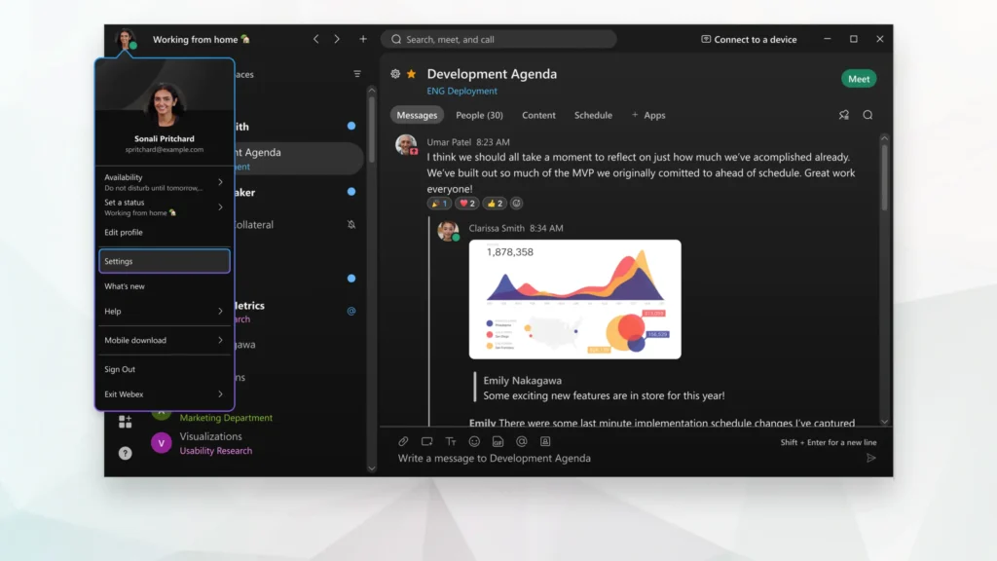Insert an emoji from the compose toolbar

click(x=474, y=441)
